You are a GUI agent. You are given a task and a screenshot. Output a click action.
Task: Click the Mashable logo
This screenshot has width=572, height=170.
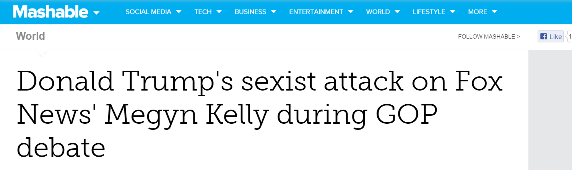pos(51,12)
